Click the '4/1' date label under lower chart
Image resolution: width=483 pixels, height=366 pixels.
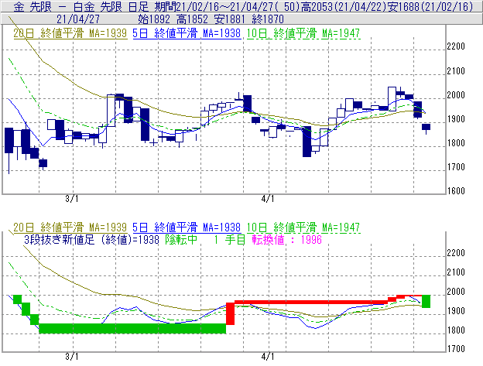point(268,357)
